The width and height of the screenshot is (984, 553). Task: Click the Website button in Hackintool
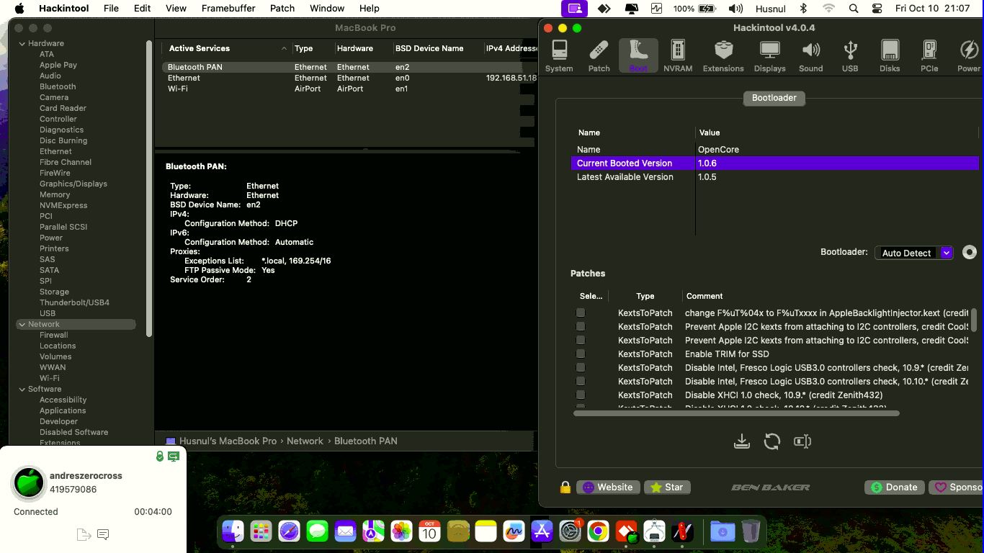[x=607, y=487]
